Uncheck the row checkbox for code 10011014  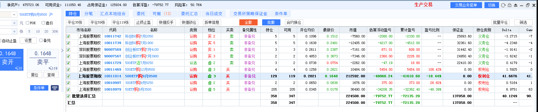[68, 76]
